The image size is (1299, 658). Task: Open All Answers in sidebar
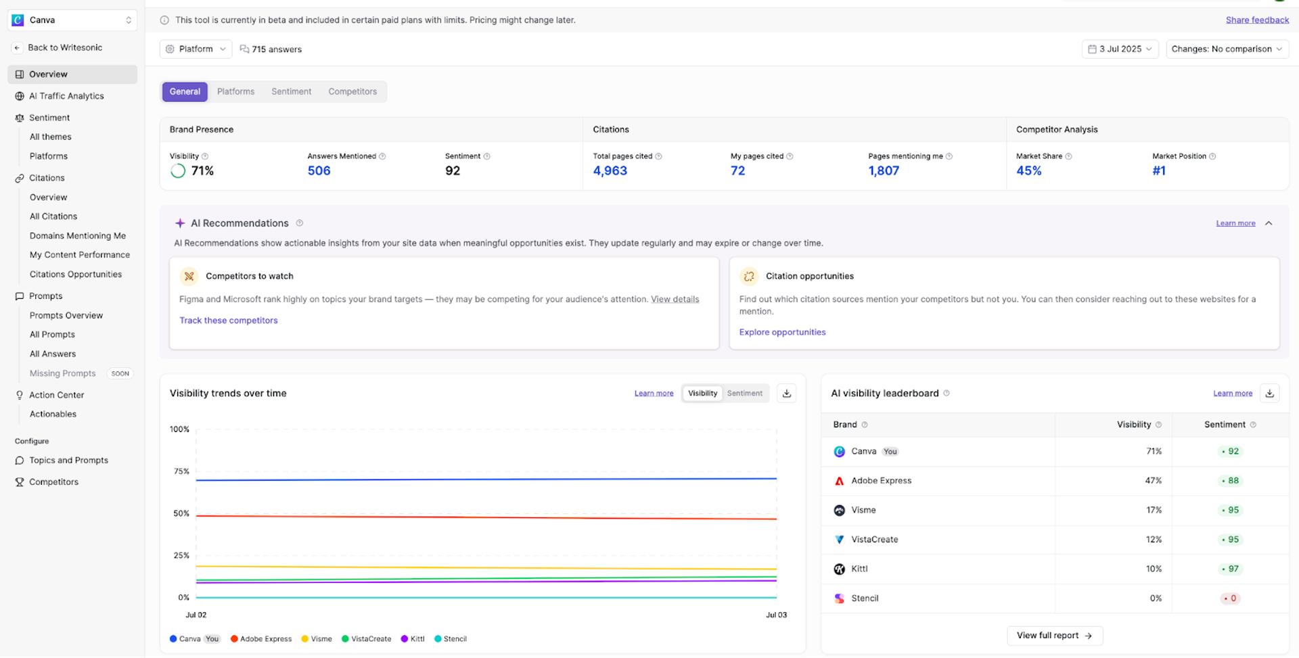[53, 354]
